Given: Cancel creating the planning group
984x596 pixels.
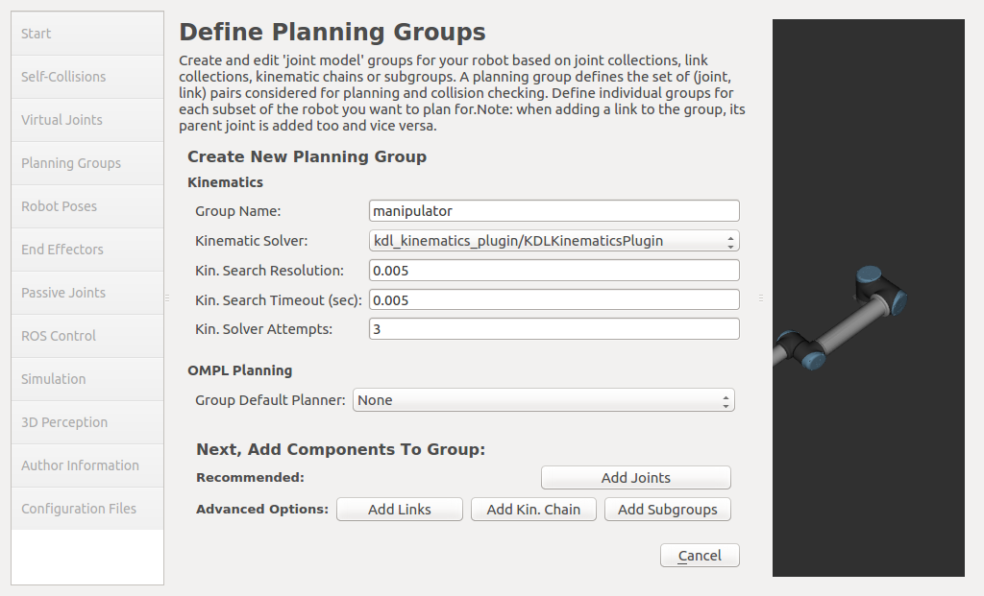Looking at the screenshot, I should pyautogui.click(x=700, y=556).
